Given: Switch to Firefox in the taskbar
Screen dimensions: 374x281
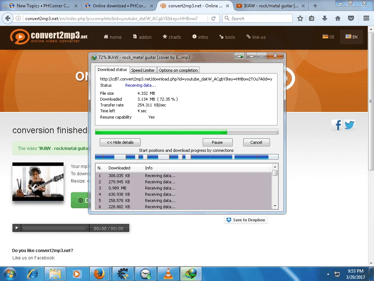Looking at the screenshot, I should [99, 274].
